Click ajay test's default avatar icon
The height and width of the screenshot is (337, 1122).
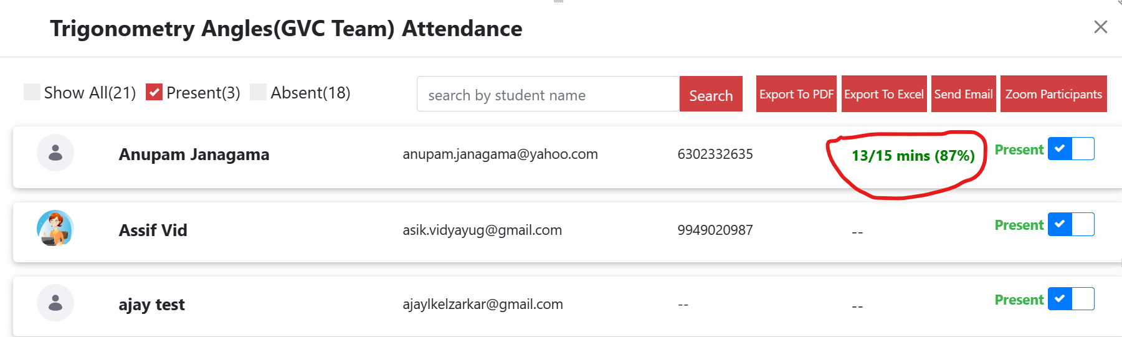[x=55, y=303]
